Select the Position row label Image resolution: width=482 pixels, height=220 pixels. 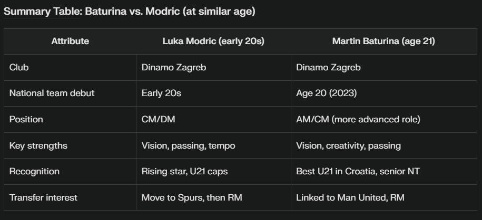(26, 119)
